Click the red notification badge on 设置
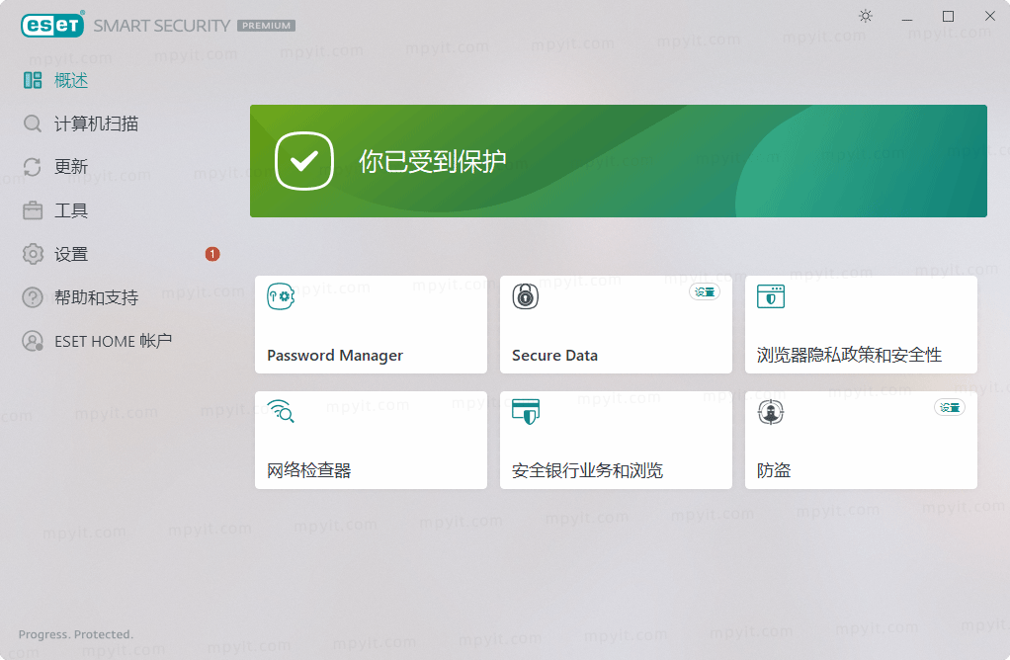Viewport: 1010px width, 660px height. tap(212, 254)
